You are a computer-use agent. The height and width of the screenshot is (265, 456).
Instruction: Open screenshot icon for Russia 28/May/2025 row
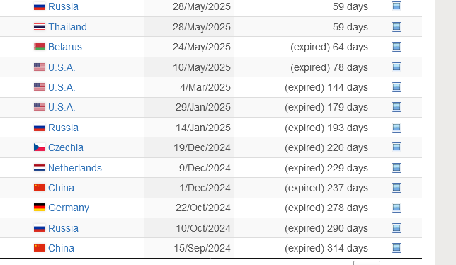click(x=397, y=6)
